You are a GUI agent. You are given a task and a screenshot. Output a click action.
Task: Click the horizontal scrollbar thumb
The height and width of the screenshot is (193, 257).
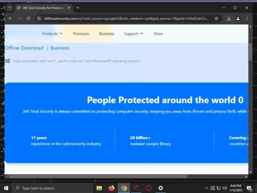click(98, 176)
